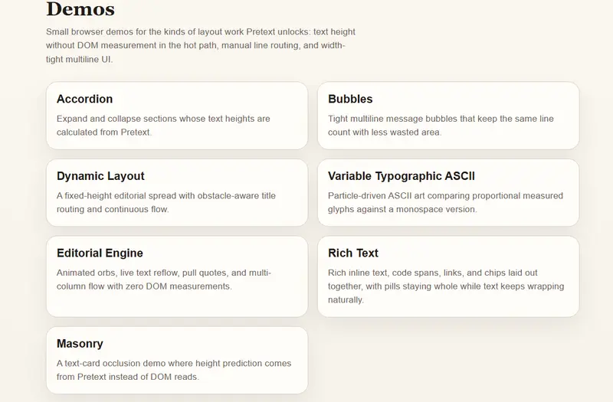Click the text-card occlusion demo description

click(x=174, y=370)
